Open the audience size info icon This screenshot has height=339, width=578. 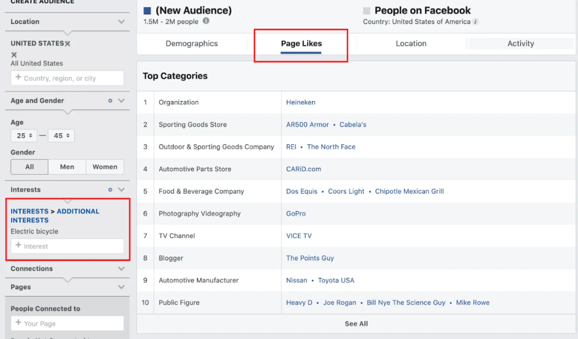pos(206,21)
